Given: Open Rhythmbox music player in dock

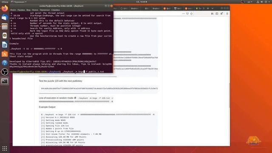Looking at the screenshot, I should 5,36.
